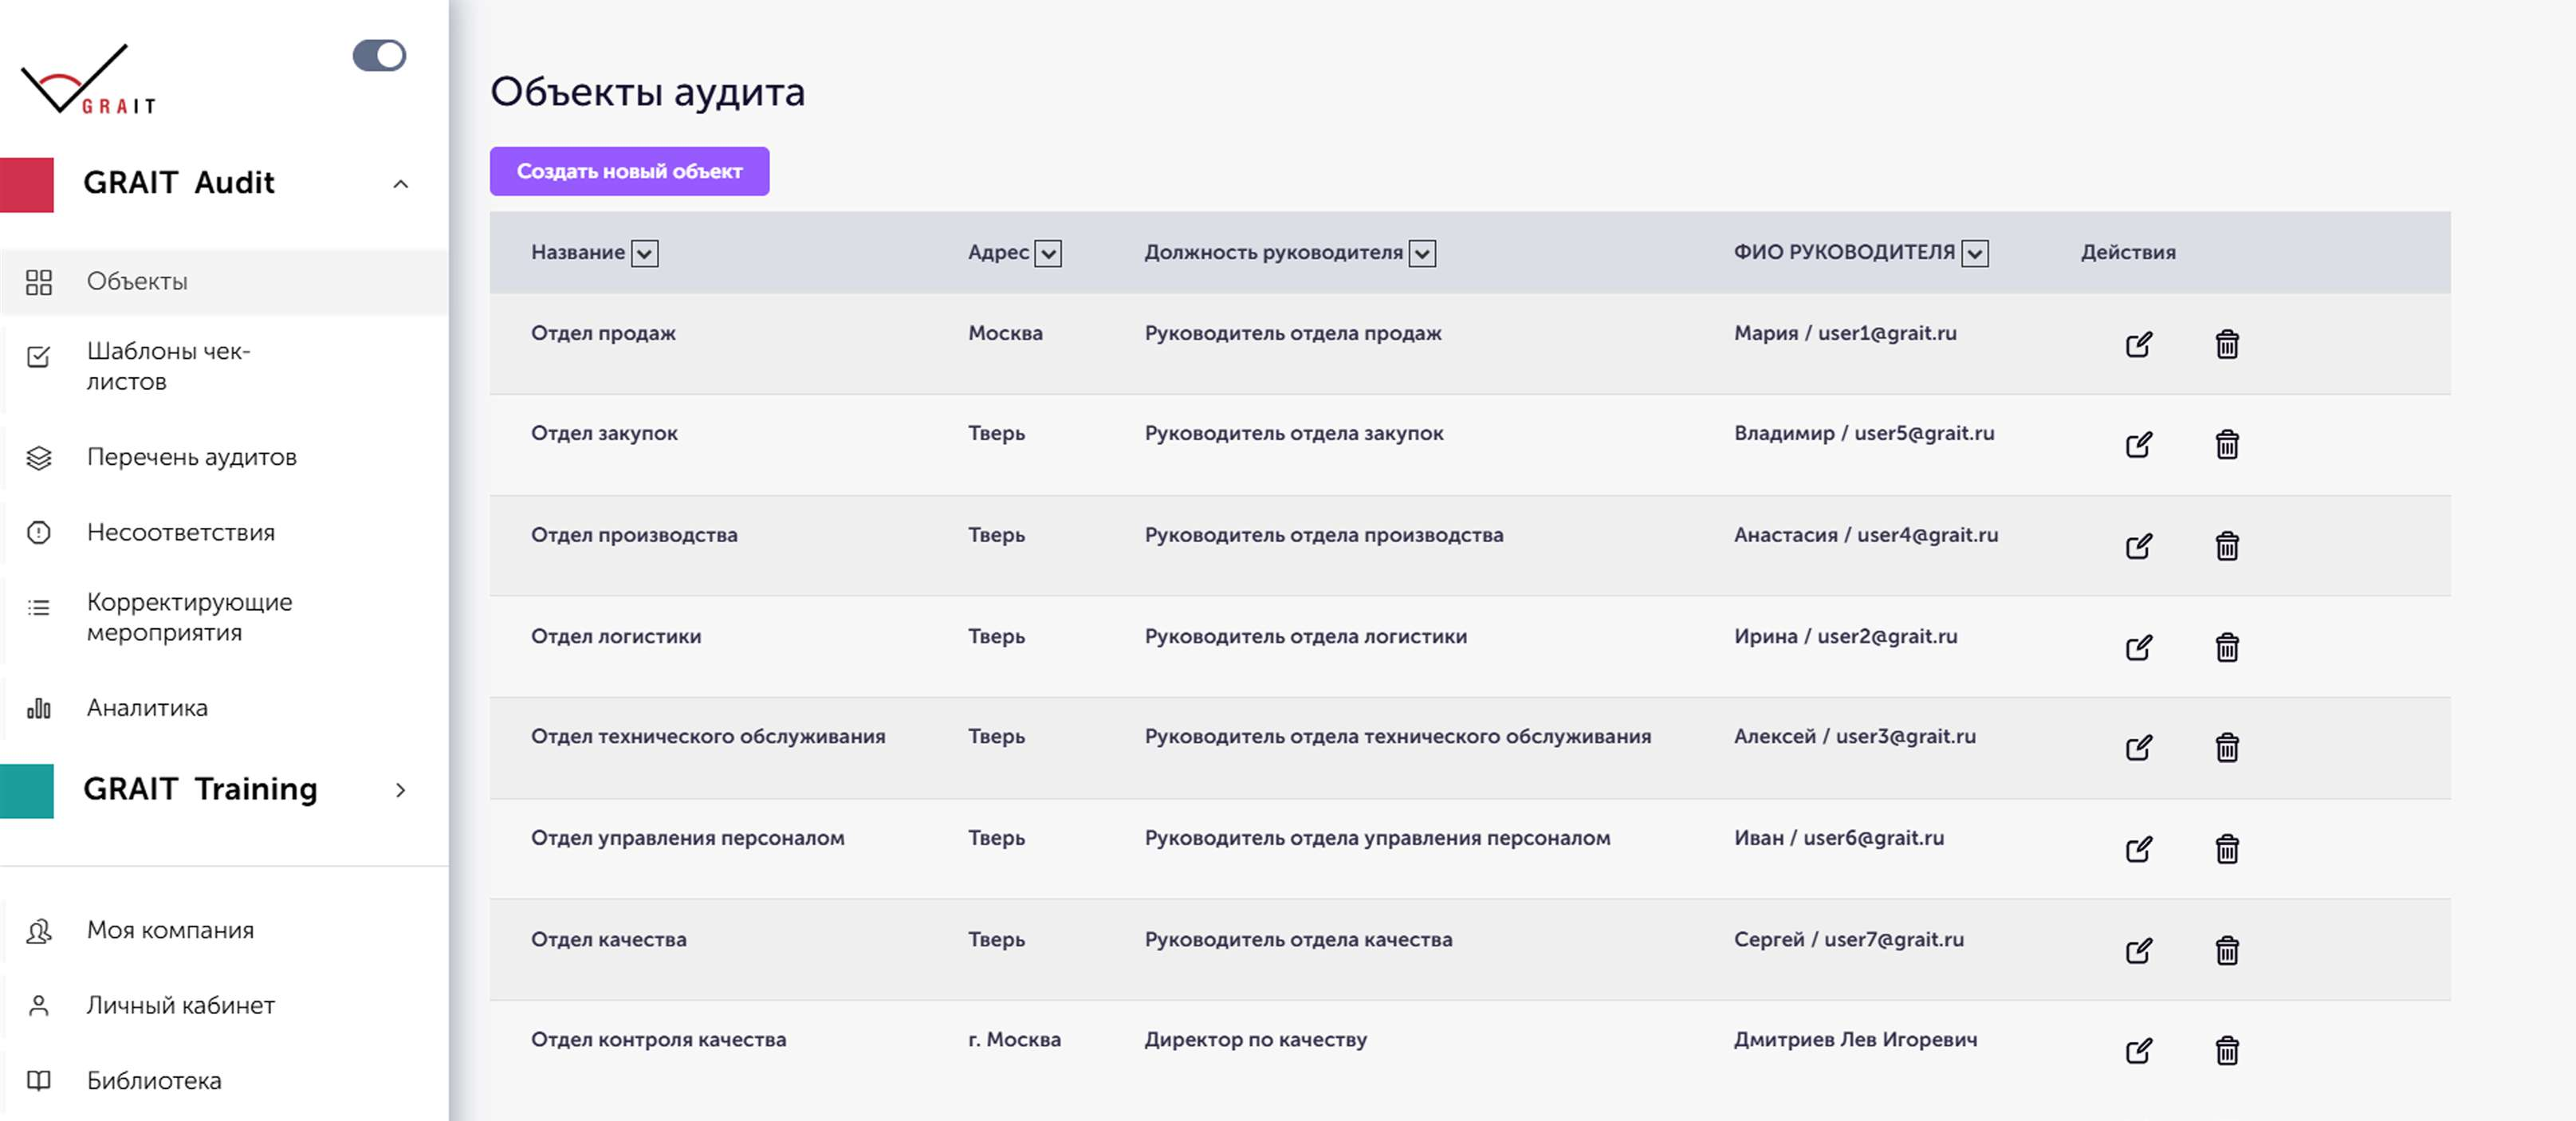Screen dimensions: 2576x1121
Task: Open the Адрес column filter dropdown
Action: point(1047,254)
